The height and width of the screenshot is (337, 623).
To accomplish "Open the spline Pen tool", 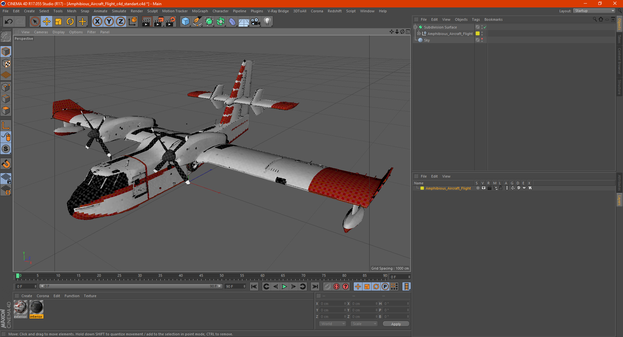I will 197,22.
